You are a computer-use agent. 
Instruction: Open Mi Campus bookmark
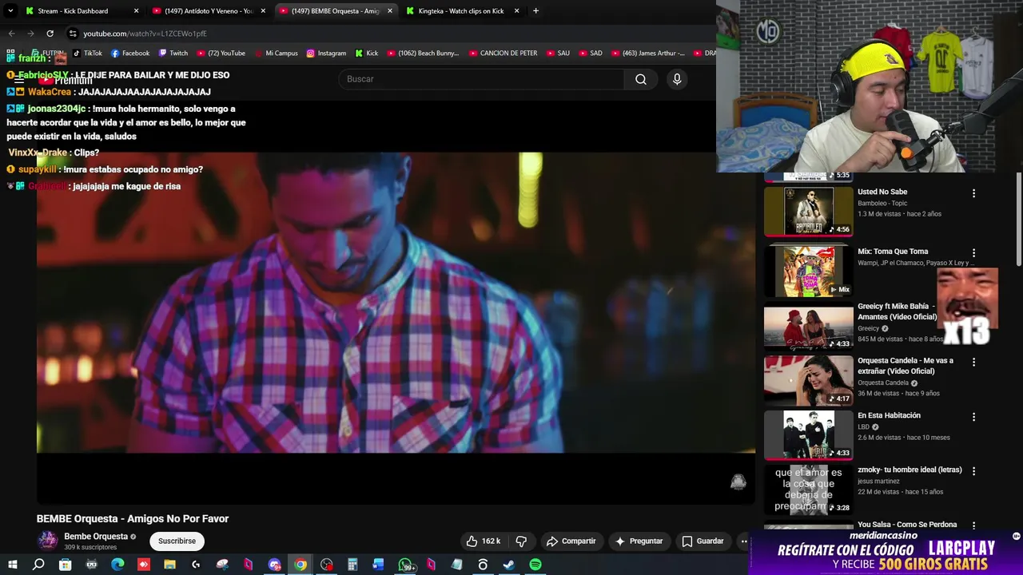click(276, 54)
